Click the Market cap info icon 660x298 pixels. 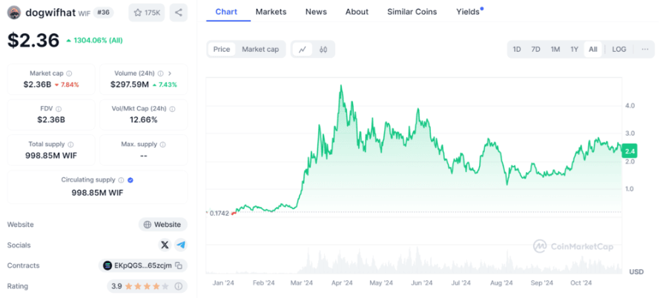point(70,73)
